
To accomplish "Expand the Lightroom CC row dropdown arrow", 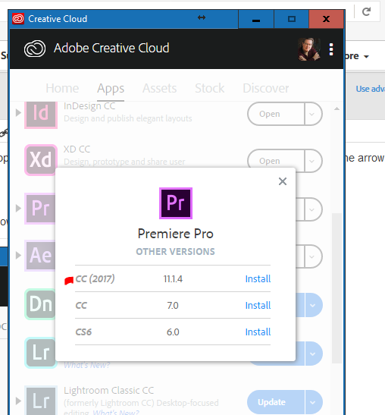I will point(314,354).
